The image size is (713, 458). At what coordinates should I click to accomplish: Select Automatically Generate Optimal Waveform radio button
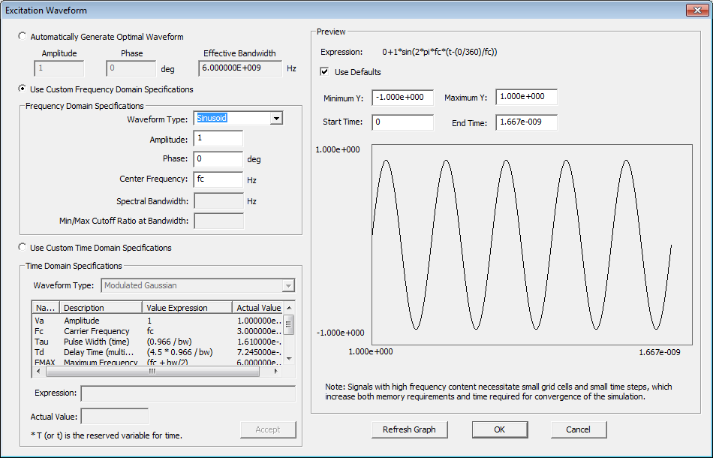[22, 36]
